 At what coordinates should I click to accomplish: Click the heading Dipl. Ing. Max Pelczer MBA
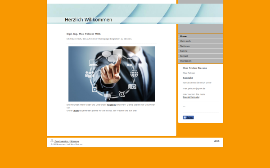[x=84, y=34]
